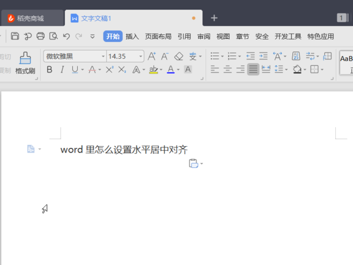
Task: Click the Export to PDF icon
Action: [x=28, y=36]
